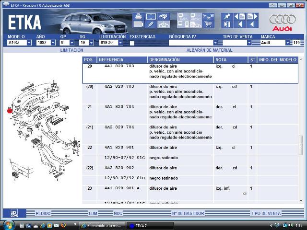This screenshot has height=230, width=307.
Task: Click the exploded parts diagram illustration
Action: (43, 131)
